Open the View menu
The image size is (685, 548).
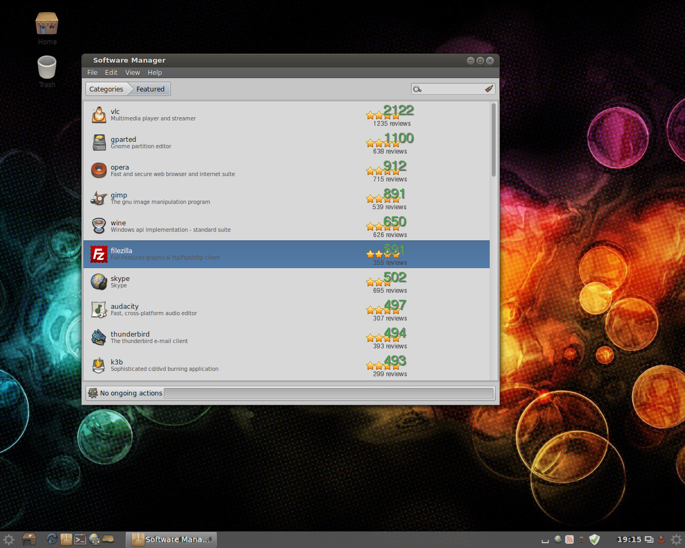tap(133, 73)
